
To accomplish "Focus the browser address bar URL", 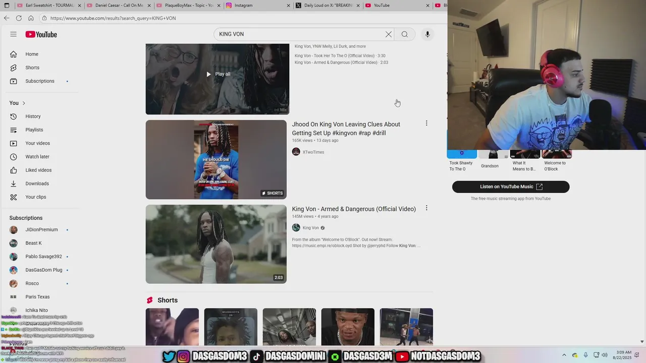I will pos(113,18).
